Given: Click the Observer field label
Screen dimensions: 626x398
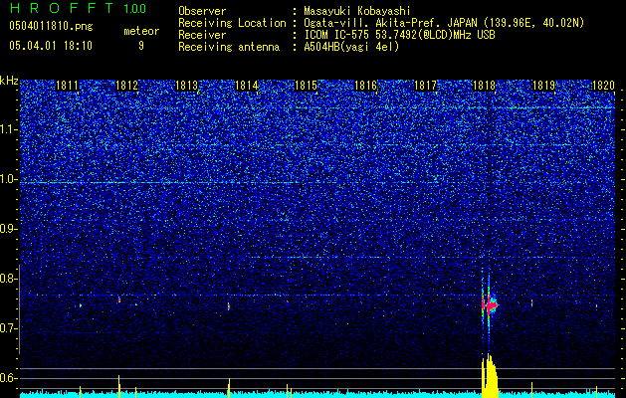Looking at the screenshot, I should 202,11.
